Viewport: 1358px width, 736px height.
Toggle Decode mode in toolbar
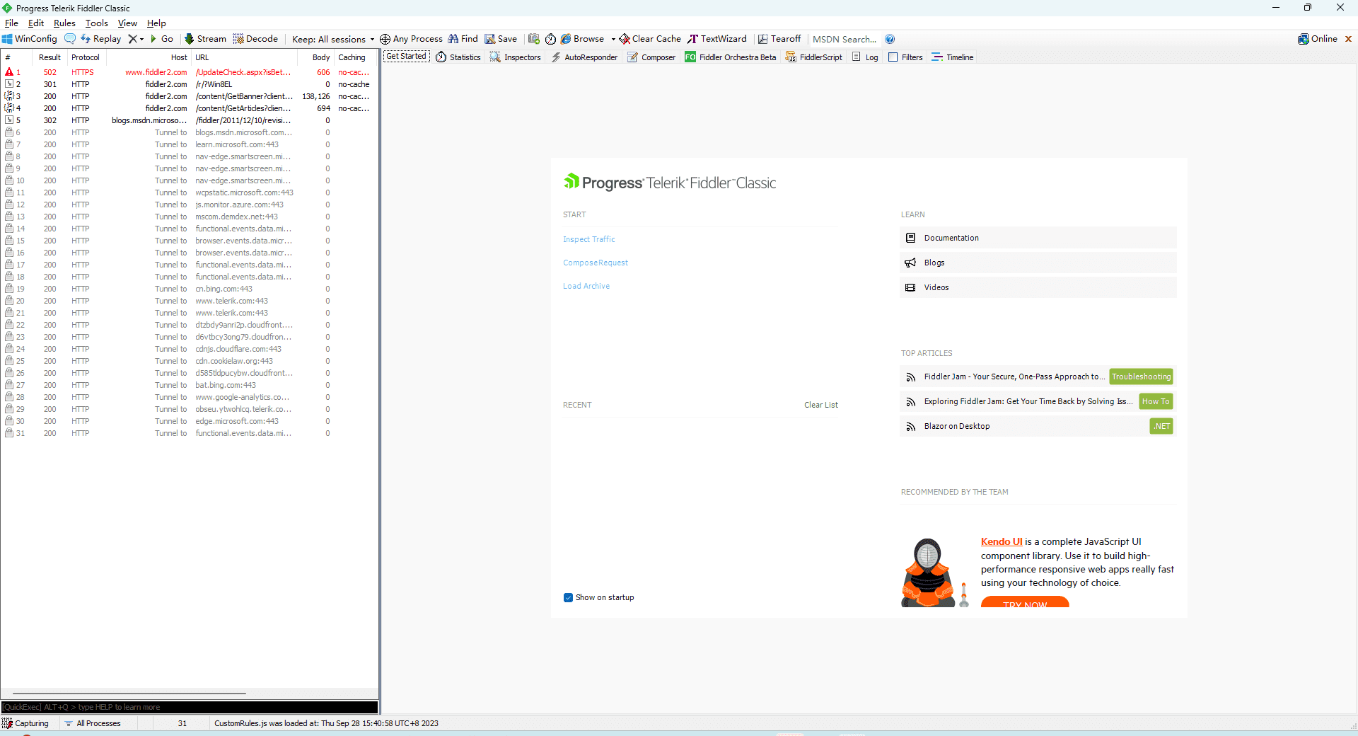click(x=255, y=39)
